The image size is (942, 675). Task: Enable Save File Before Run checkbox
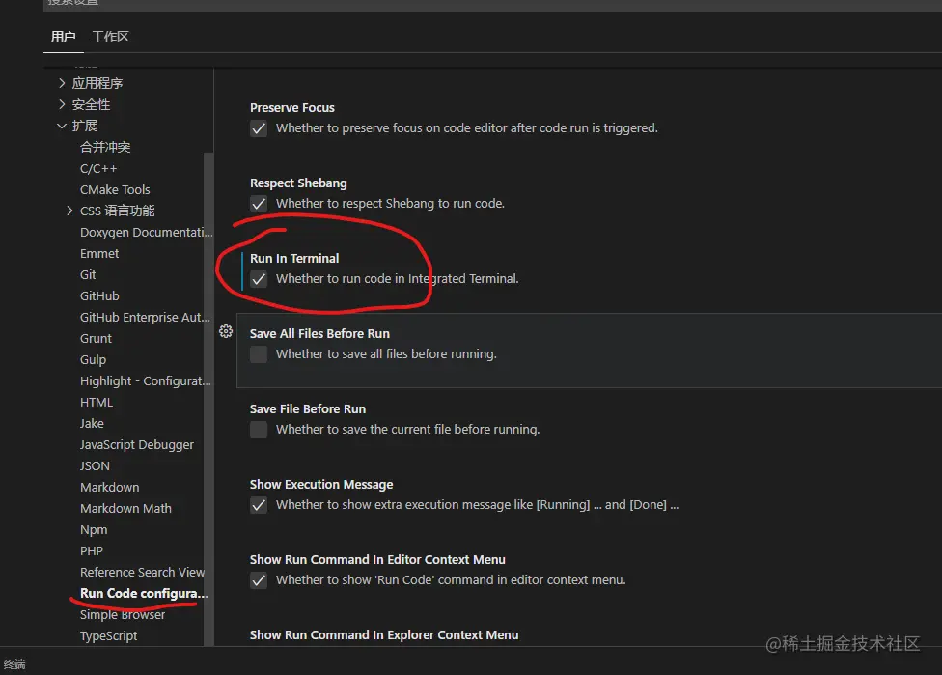coord(259,430)
